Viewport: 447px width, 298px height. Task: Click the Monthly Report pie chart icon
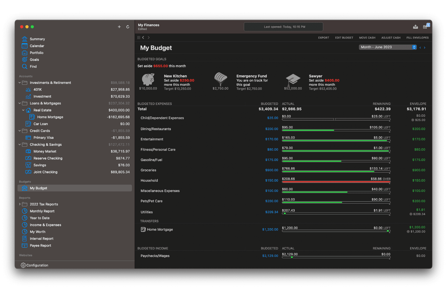pyautogui.click(x=25, y=211)
